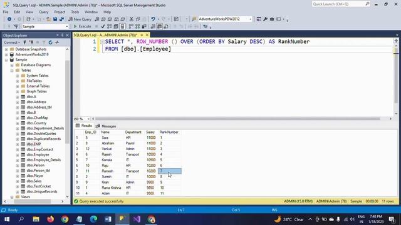Click Display Estimated Execution Plan icon
Screen dimensions: 401x225
click(110, 26)
